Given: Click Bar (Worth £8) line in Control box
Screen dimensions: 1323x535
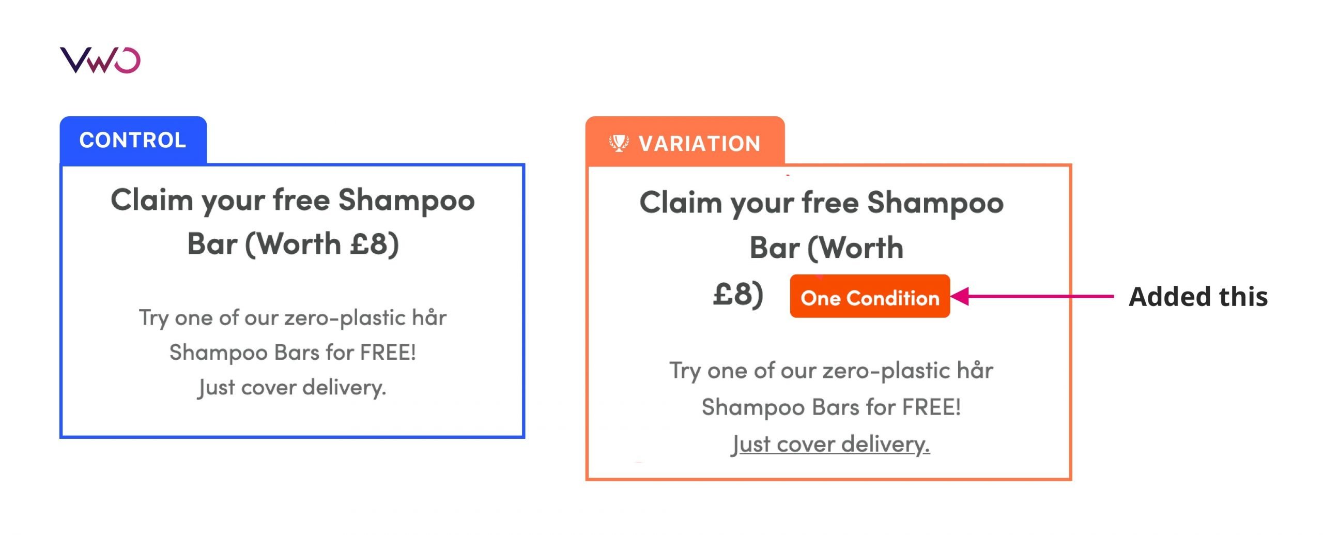Looking at the screenshot, I should pos(293,244).
